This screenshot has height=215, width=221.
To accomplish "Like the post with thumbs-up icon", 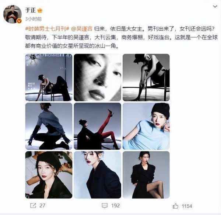I will coord(175,206).
